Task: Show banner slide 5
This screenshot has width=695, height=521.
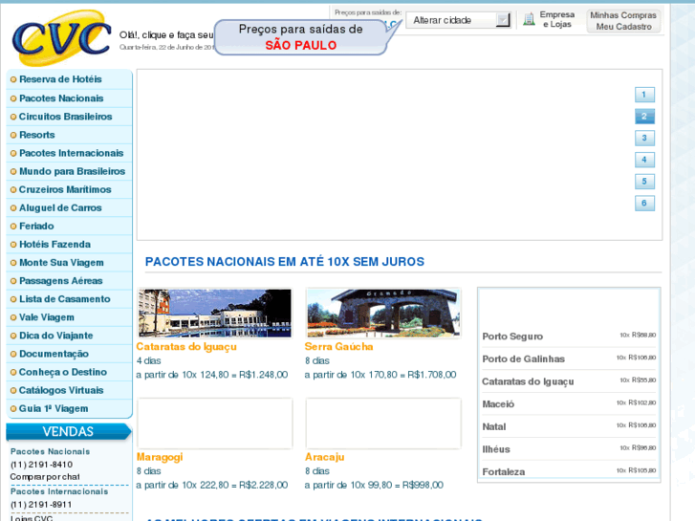Action: 644,182
